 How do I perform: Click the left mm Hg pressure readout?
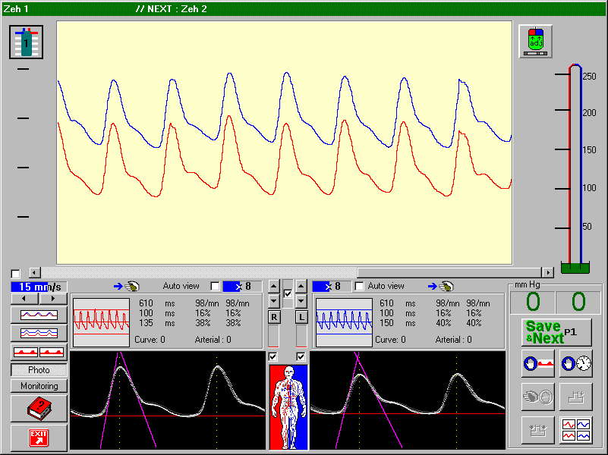[533, 302]
